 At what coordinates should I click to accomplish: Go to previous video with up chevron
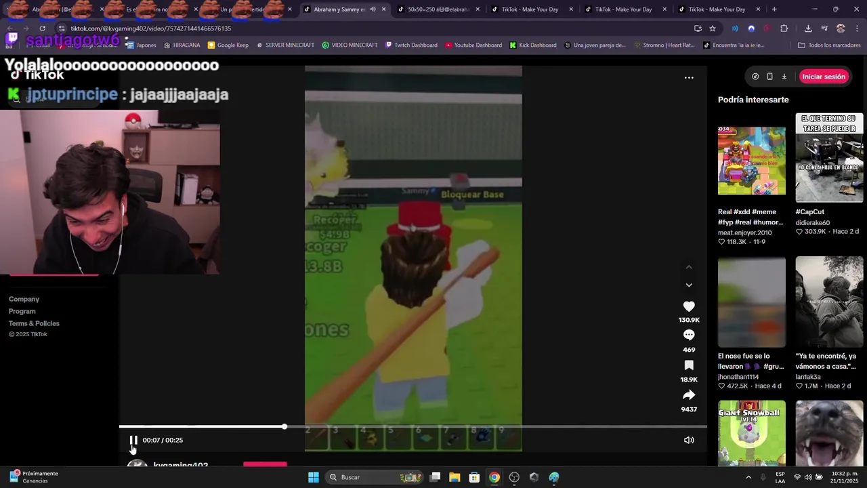tap(689, 267)
